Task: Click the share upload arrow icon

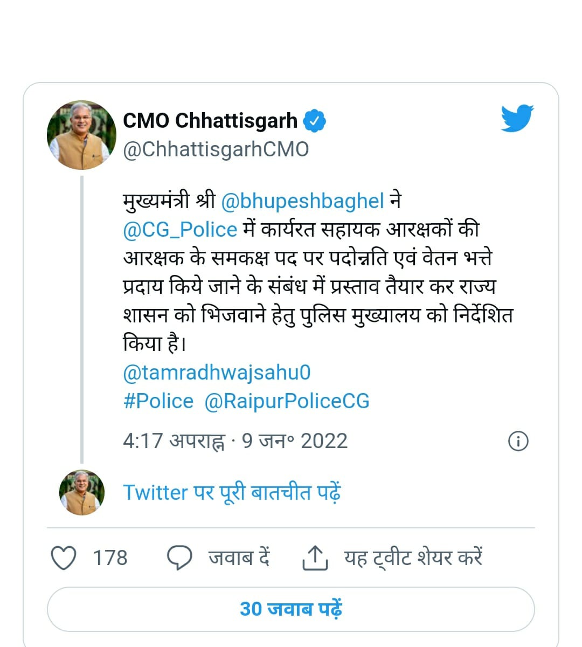Action: click(315, 557)
